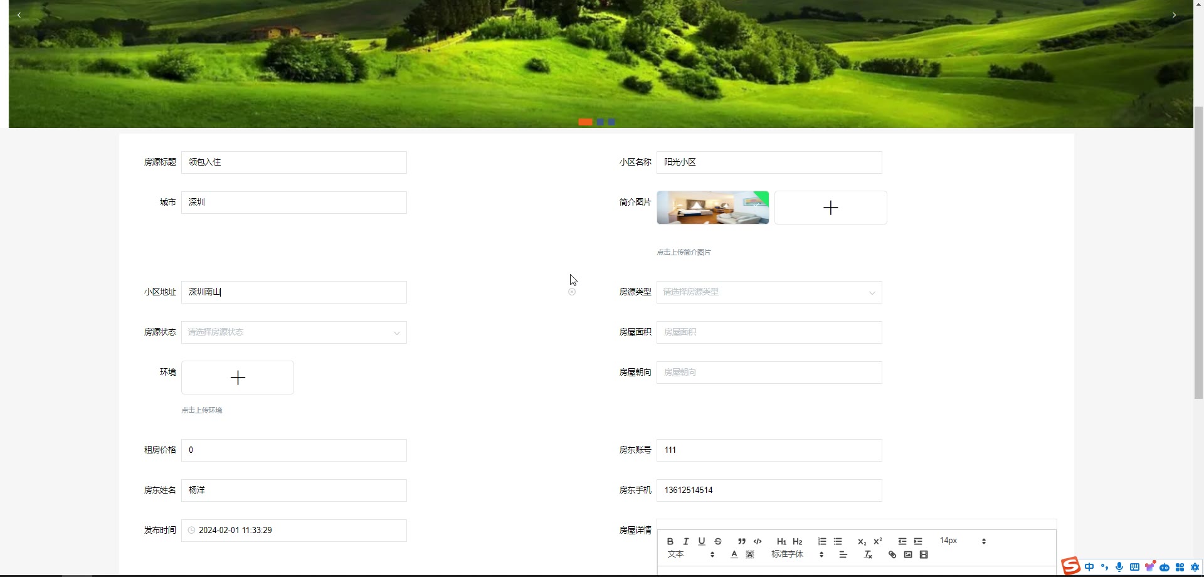The width and height of the screenshot is (1204, 577).
Task: Open the text alignment options
Action: 843,554
